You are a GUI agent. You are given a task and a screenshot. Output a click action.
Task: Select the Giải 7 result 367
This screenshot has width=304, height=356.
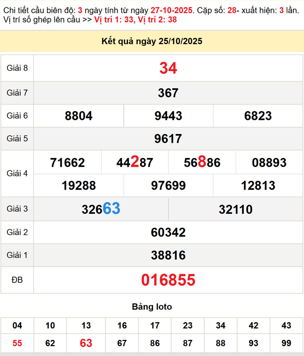168,93
